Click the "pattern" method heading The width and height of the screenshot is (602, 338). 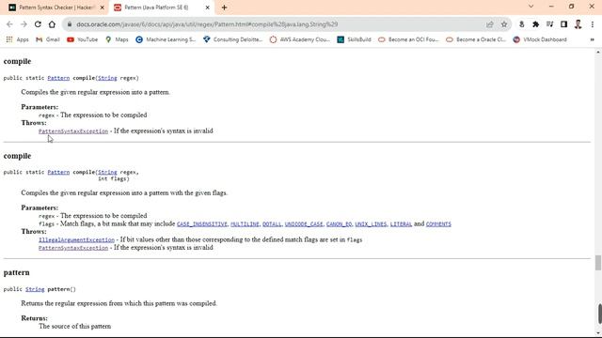(x=17, y=272)
